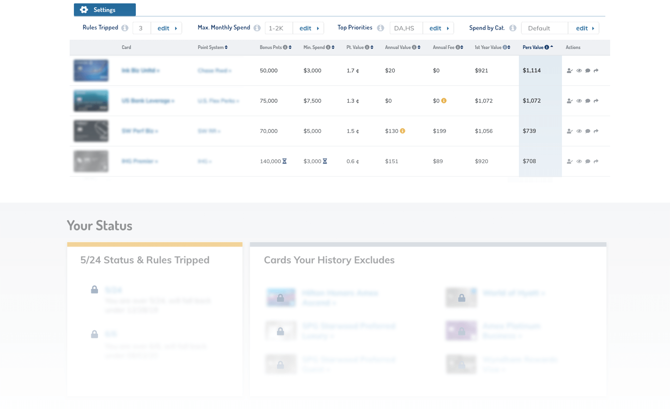This screenshot has width=670, height=409.
Task: Click the user-check icon in the $1,114 row
Action: [569, 70]
